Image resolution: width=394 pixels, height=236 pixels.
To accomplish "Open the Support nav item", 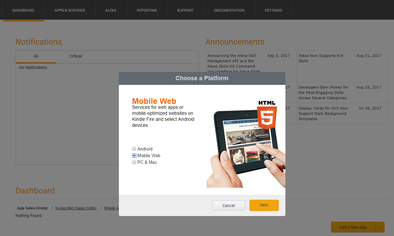I will pyautogui.click(x=186, y=10).
